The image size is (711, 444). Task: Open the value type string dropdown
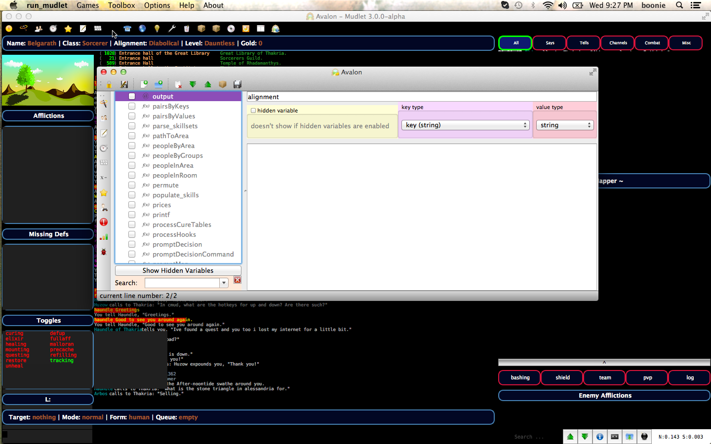point(565,125)
